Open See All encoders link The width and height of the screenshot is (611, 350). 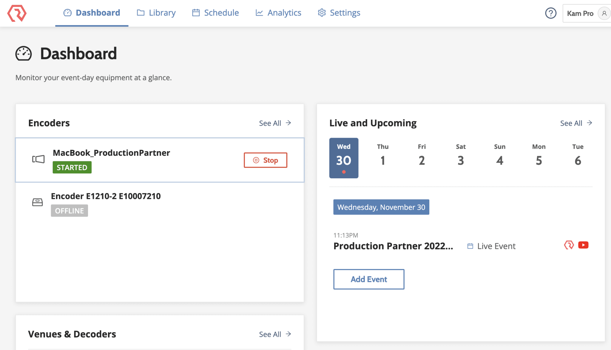(x=275, y=123)
